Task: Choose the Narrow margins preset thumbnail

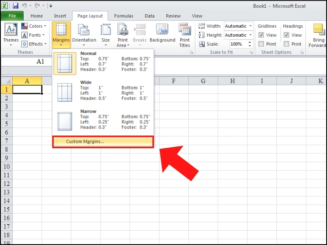Action: click(x=65, y=121)
